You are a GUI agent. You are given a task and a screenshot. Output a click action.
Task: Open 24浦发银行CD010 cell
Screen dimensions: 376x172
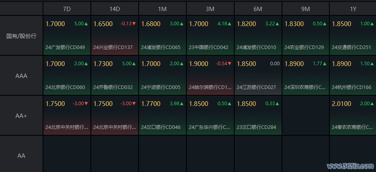(x=258, y=36)
